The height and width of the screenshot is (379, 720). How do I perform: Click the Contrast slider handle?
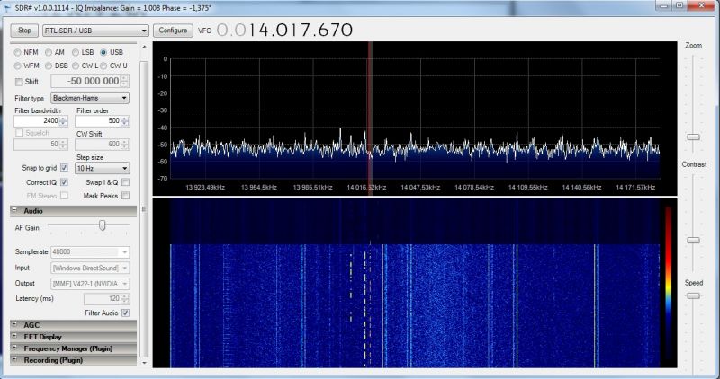point(693,240)
